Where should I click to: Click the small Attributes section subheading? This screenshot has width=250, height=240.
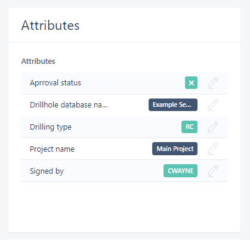[x=38, y=61]
